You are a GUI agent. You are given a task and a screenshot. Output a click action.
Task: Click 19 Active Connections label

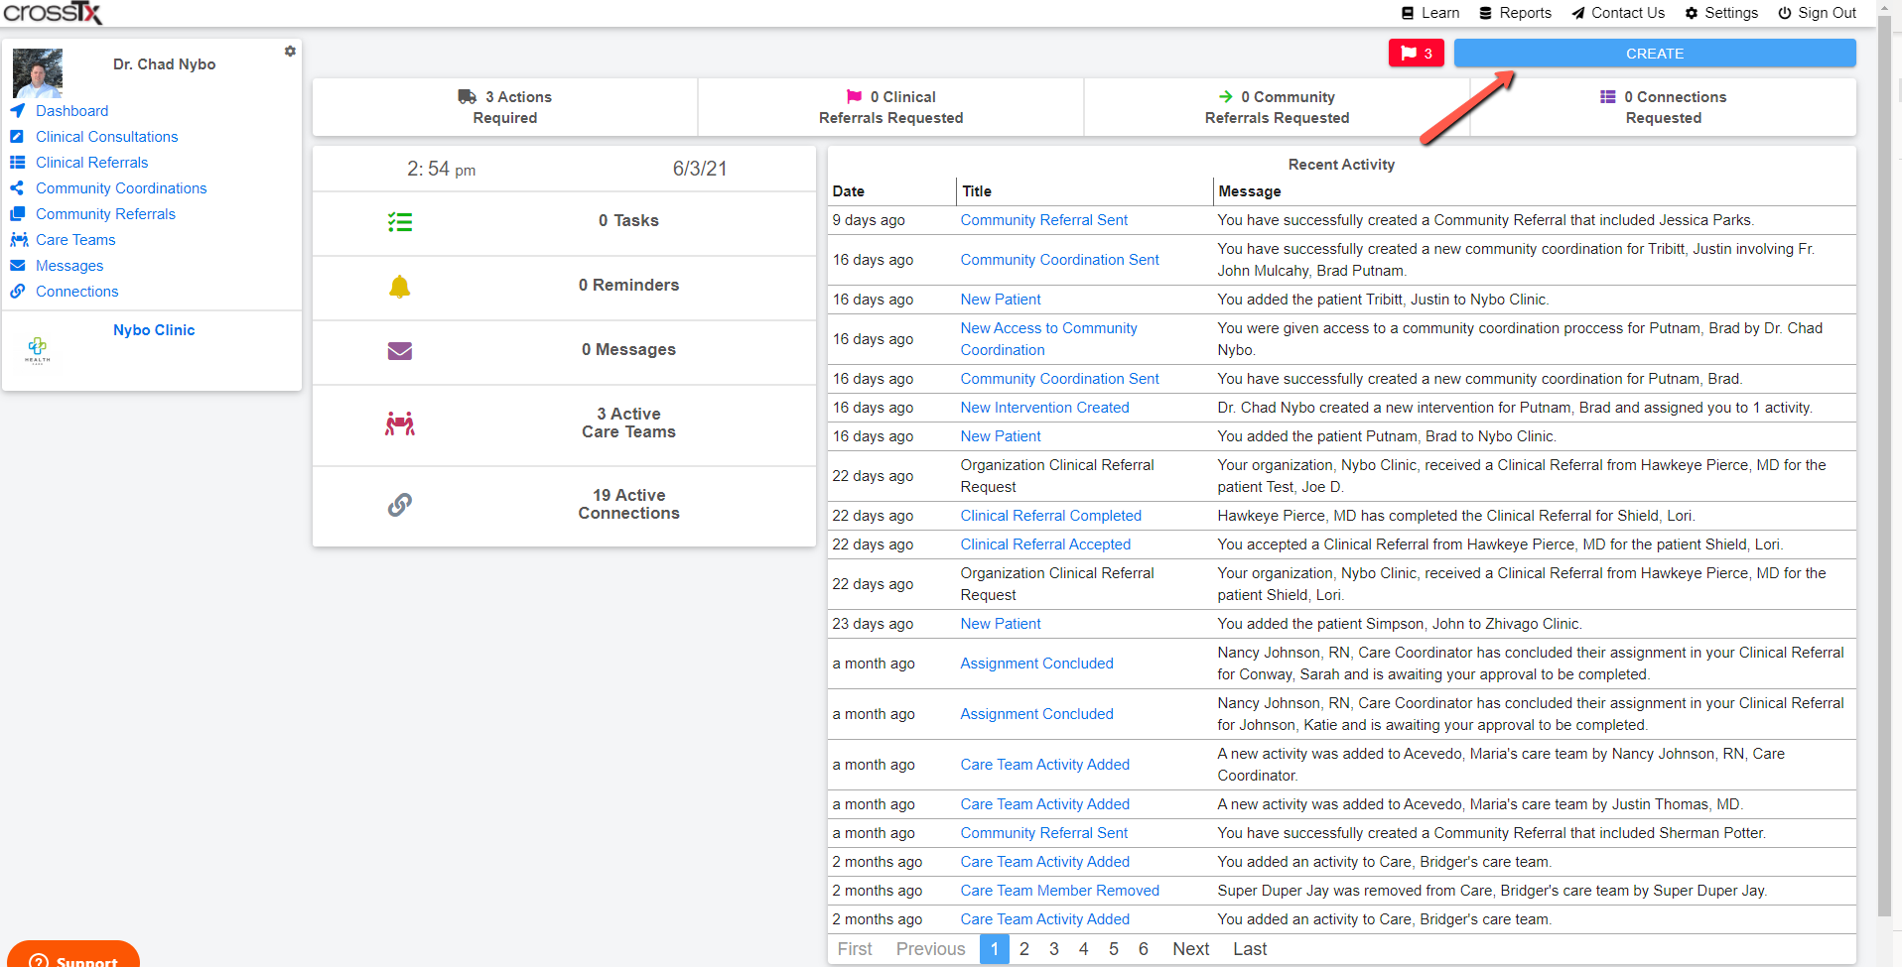pyautogui.click(x=628, y=505)
